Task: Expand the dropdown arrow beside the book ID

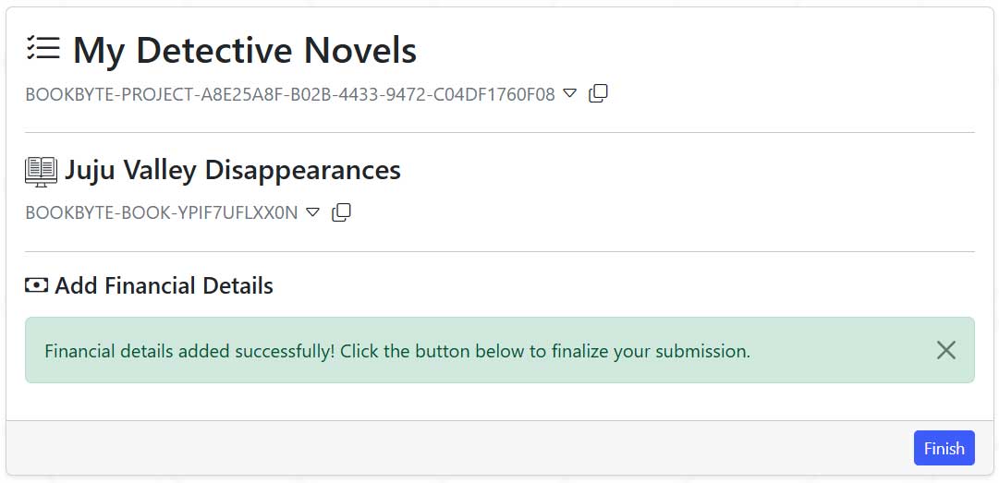Action: pos(312,212)
